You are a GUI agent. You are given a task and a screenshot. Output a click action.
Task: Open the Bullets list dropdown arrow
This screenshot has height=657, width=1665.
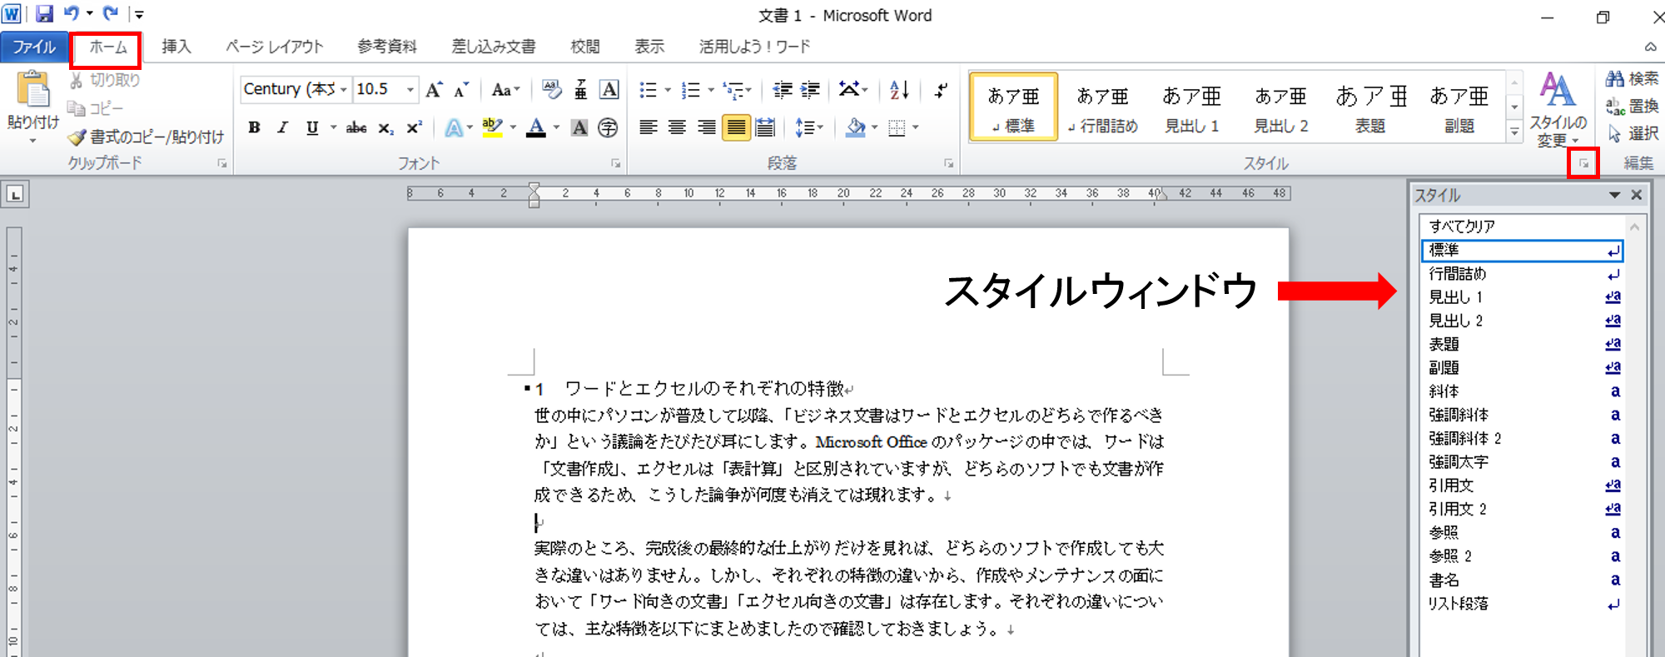(x=668, y=90)
